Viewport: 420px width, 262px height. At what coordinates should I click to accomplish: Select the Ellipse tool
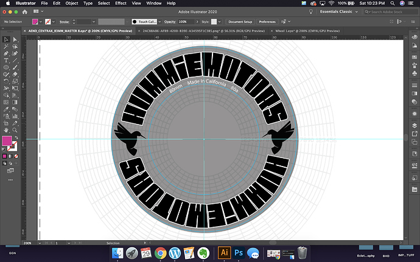click(x=6, y=67)
